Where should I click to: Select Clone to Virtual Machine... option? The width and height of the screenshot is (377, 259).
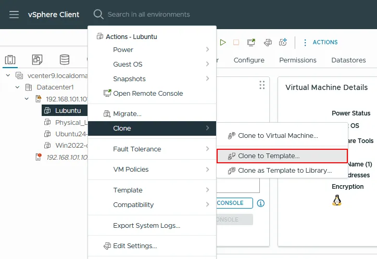coord(282,136)
